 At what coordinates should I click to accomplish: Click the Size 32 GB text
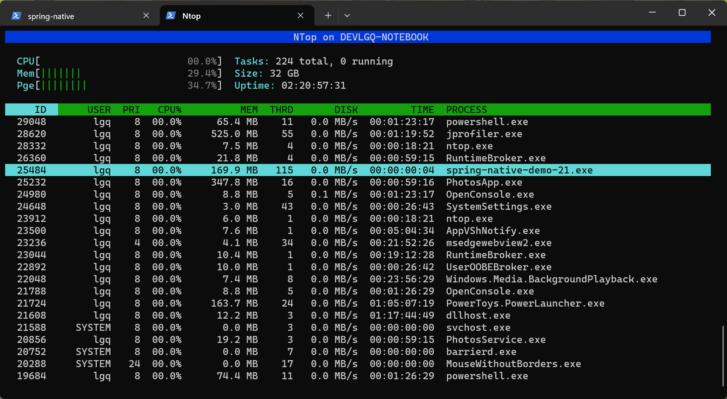pos(266,73)
